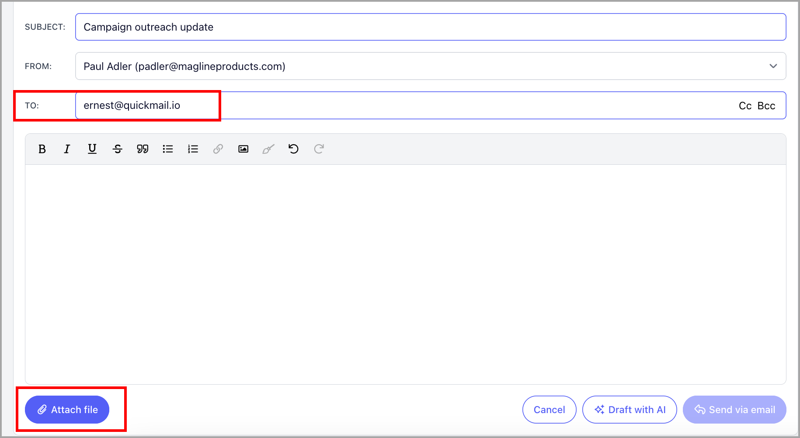The image size is (800, 438).
Task: Insert a block quote
Action: (143, 149)
